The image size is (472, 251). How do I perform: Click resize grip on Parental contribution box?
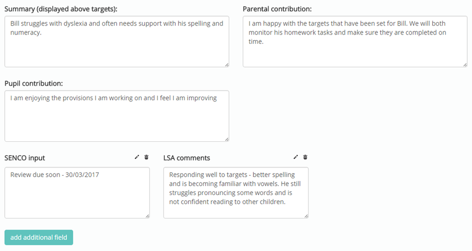(465, 65)
